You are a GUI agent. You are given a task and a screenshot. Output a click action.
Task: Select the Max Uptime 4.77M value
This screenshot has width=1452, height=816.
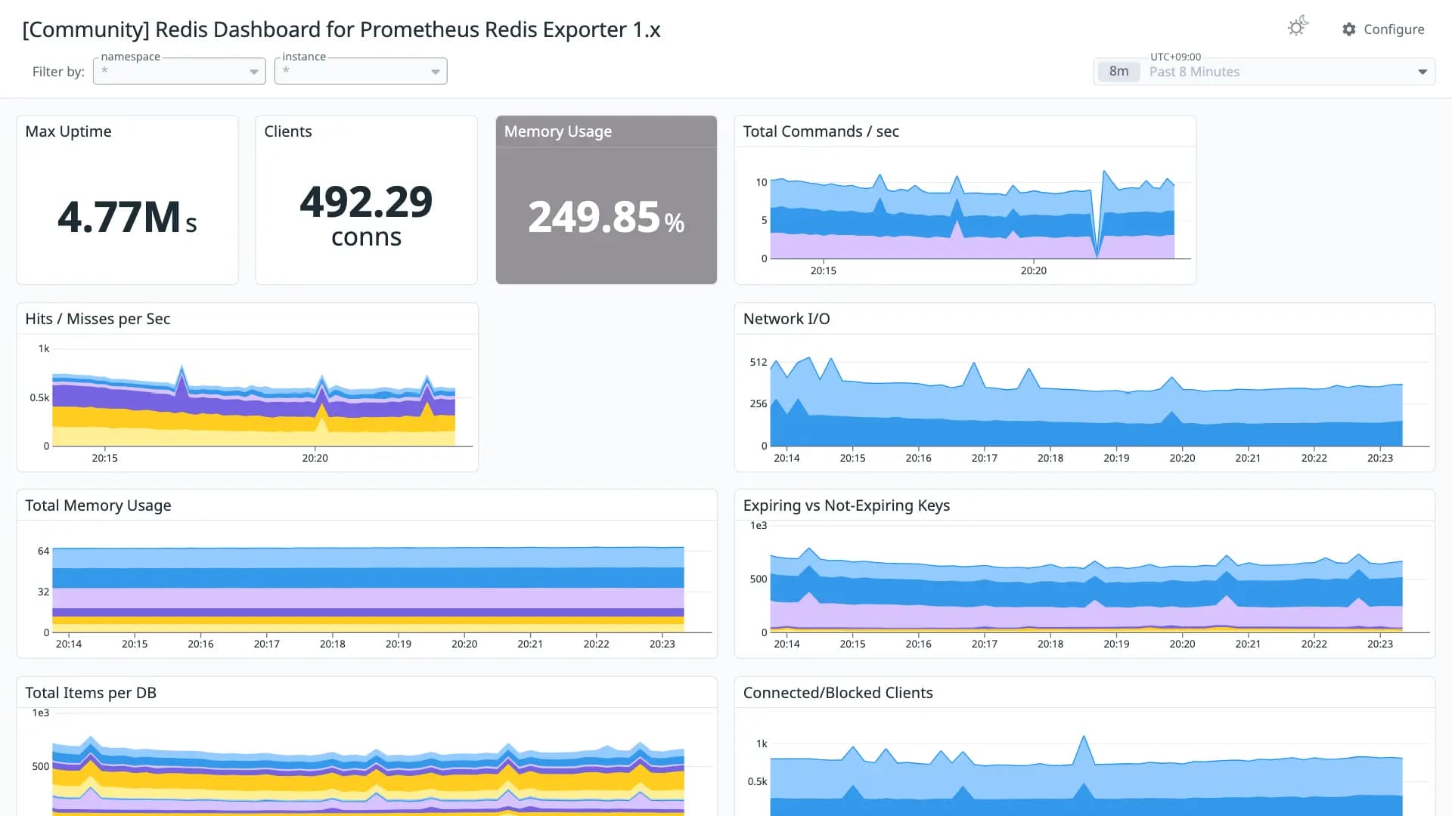click(x=127, y=217)
